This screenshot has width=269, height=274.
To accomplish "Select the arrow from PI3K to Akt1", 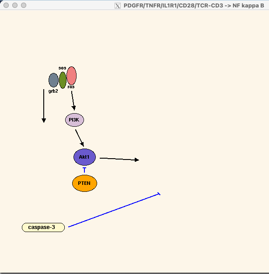I will pos(79,138).
